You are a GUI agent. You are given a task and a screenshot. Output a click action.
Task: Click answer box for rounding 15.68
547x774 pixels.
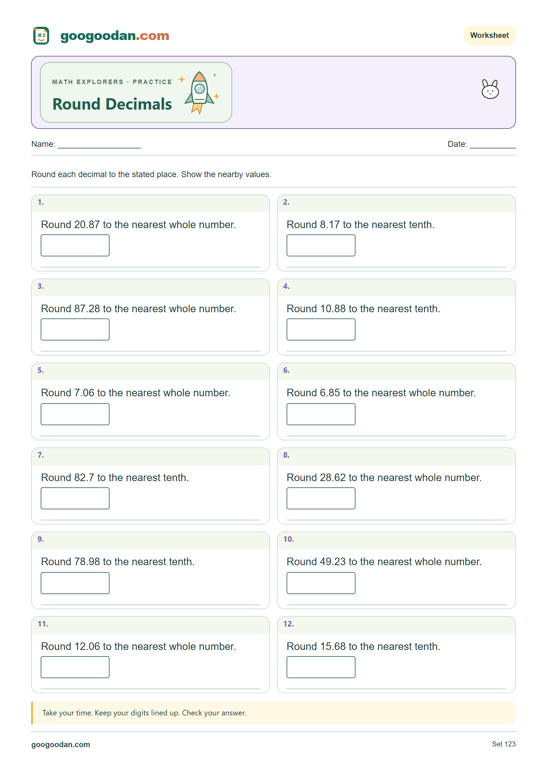[321, 667]
